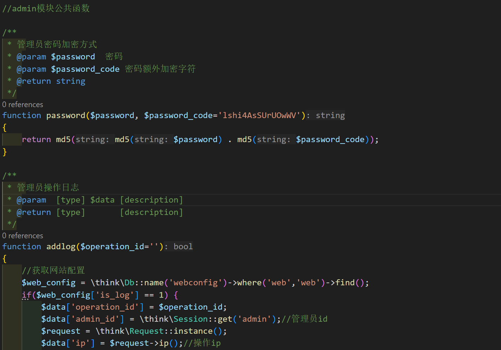Click the 'is_log' array key
The width and height of the screenshot is (501, 350).
click(115, 295)
